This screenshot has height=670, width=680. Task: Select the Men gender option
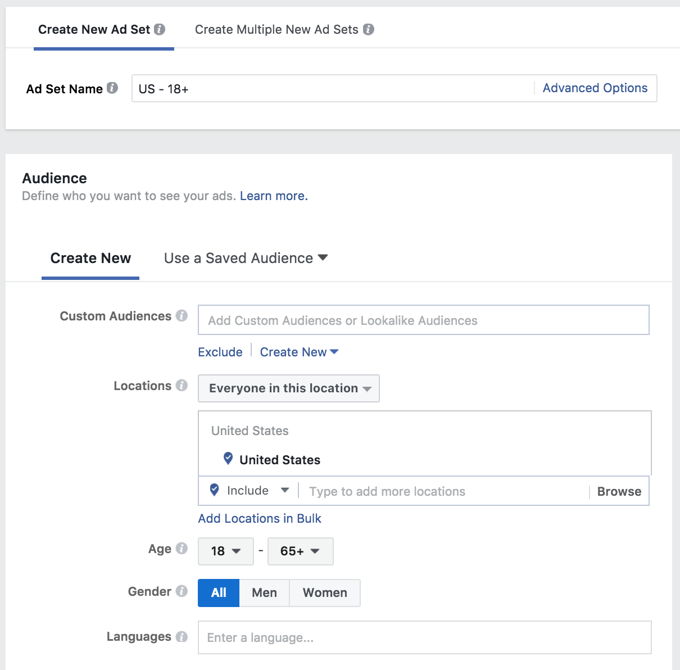click(x=264, y=593)
